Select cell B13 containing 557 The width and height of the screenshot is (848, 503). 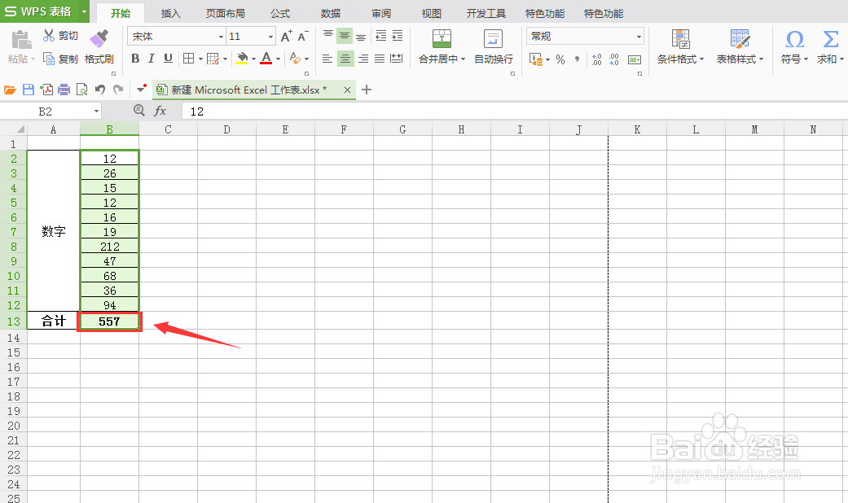[110, 321]
